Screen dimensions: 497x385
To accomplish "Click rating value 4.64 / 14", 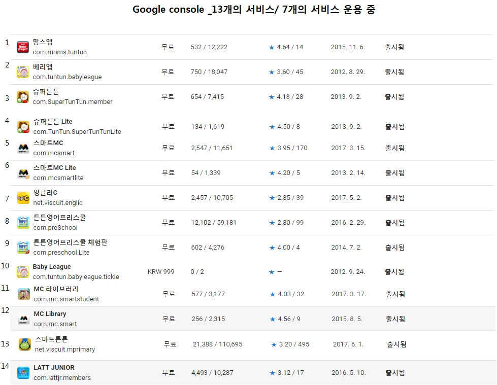I will click(x=290, y=47).
